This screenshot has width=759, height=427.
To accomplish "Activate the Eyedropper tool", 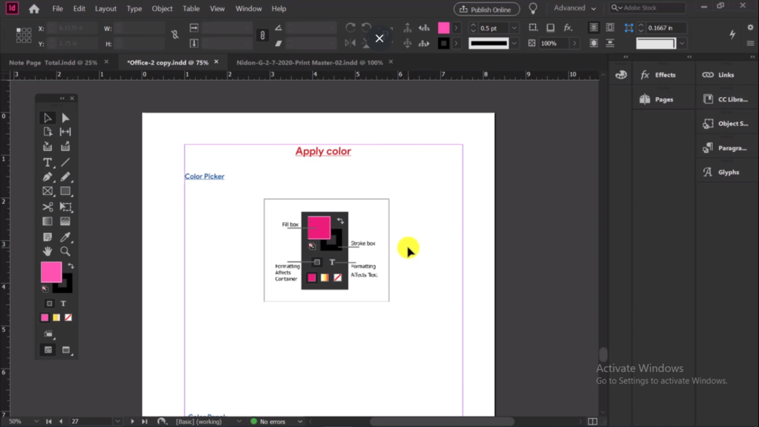I will click(65, 236).
